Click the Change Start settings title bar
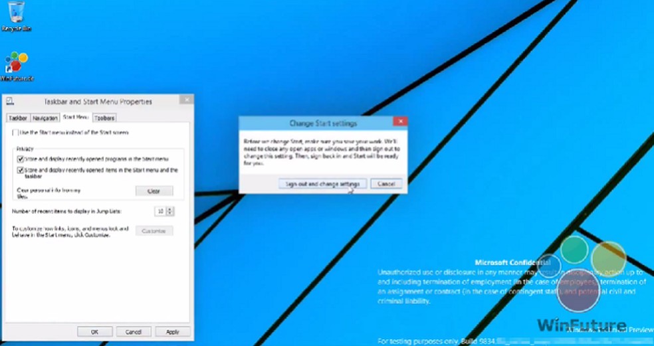This screenshot has height=346, width=654. point(323,124)
